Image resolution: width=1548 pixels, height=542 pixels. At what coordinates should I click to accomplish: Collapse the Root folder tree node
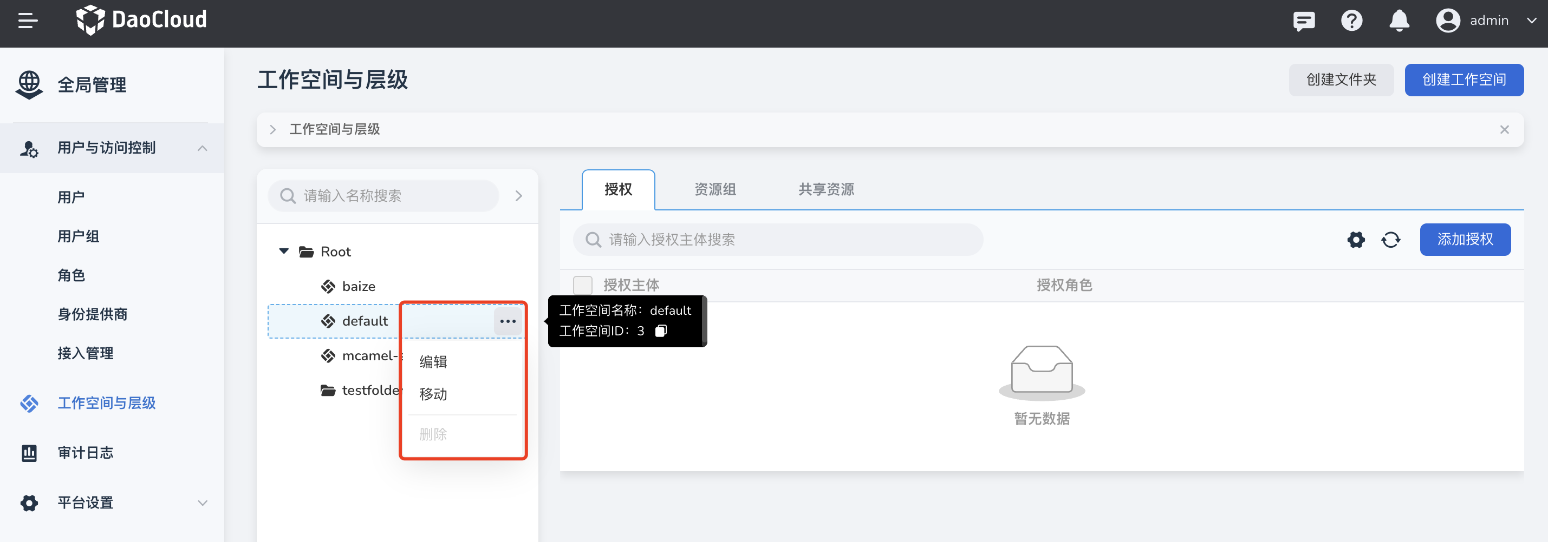pos(284,252)
